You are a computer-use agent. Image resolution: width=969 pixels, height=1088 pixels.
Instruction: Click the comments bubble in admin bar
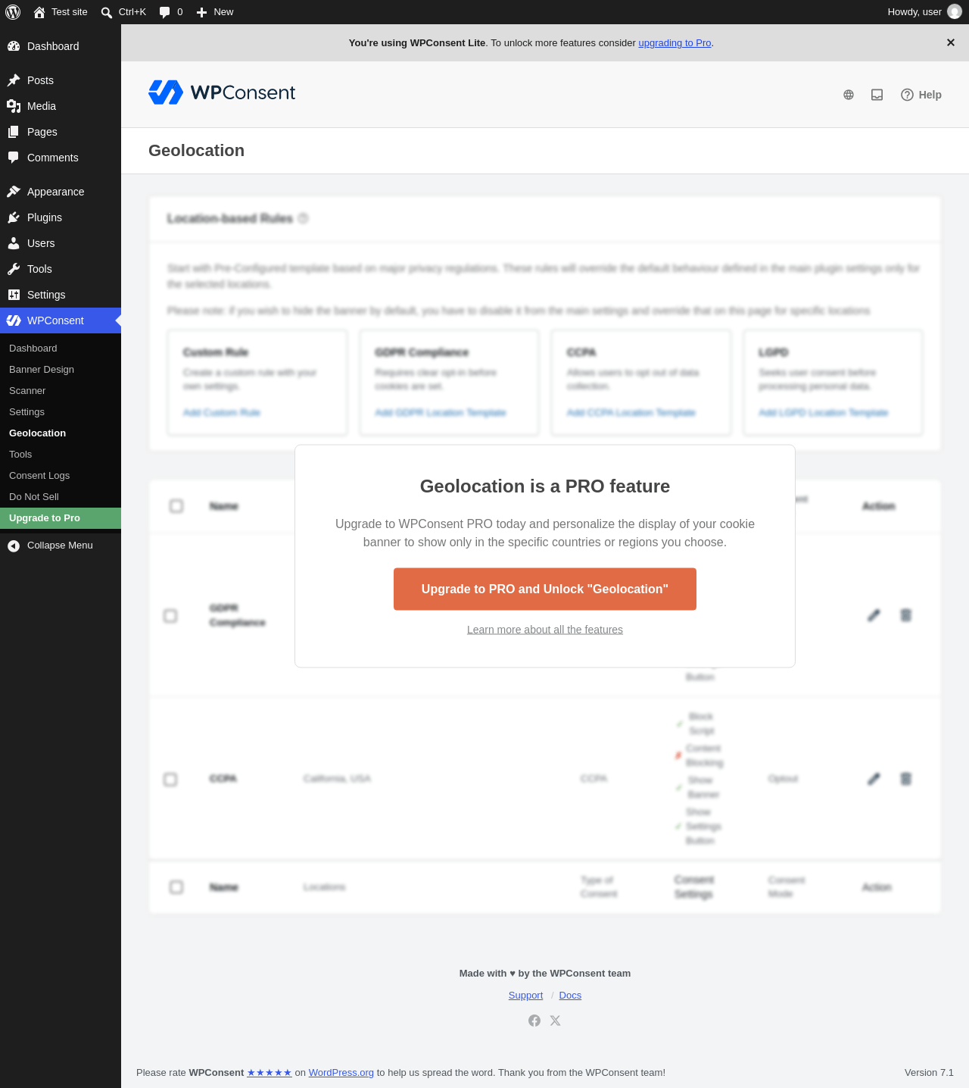(171, 12)
